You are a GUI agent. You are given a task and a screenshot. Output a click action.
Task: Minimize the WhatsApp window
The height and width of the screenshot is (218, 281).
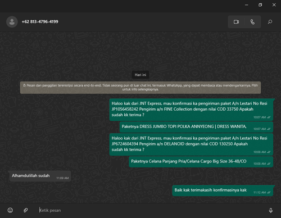[x=247, y=5]
